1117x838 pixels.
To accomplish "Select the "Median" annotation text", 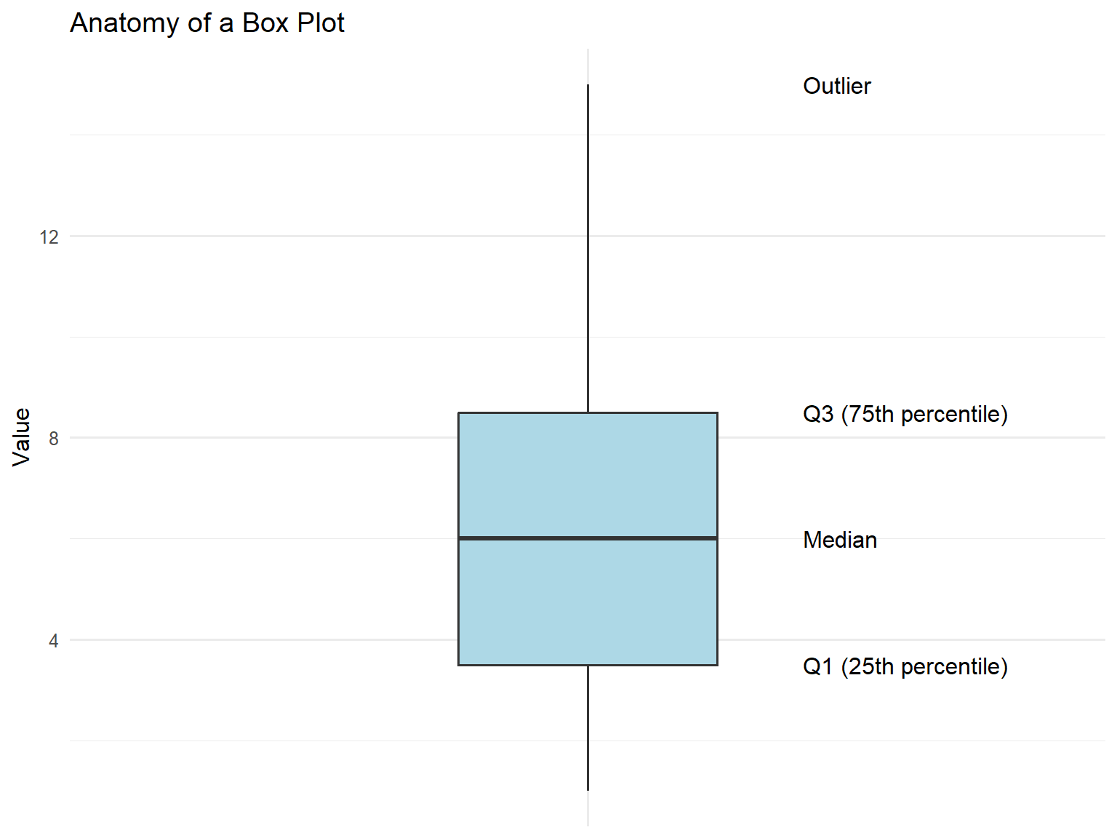I will 840,540.
